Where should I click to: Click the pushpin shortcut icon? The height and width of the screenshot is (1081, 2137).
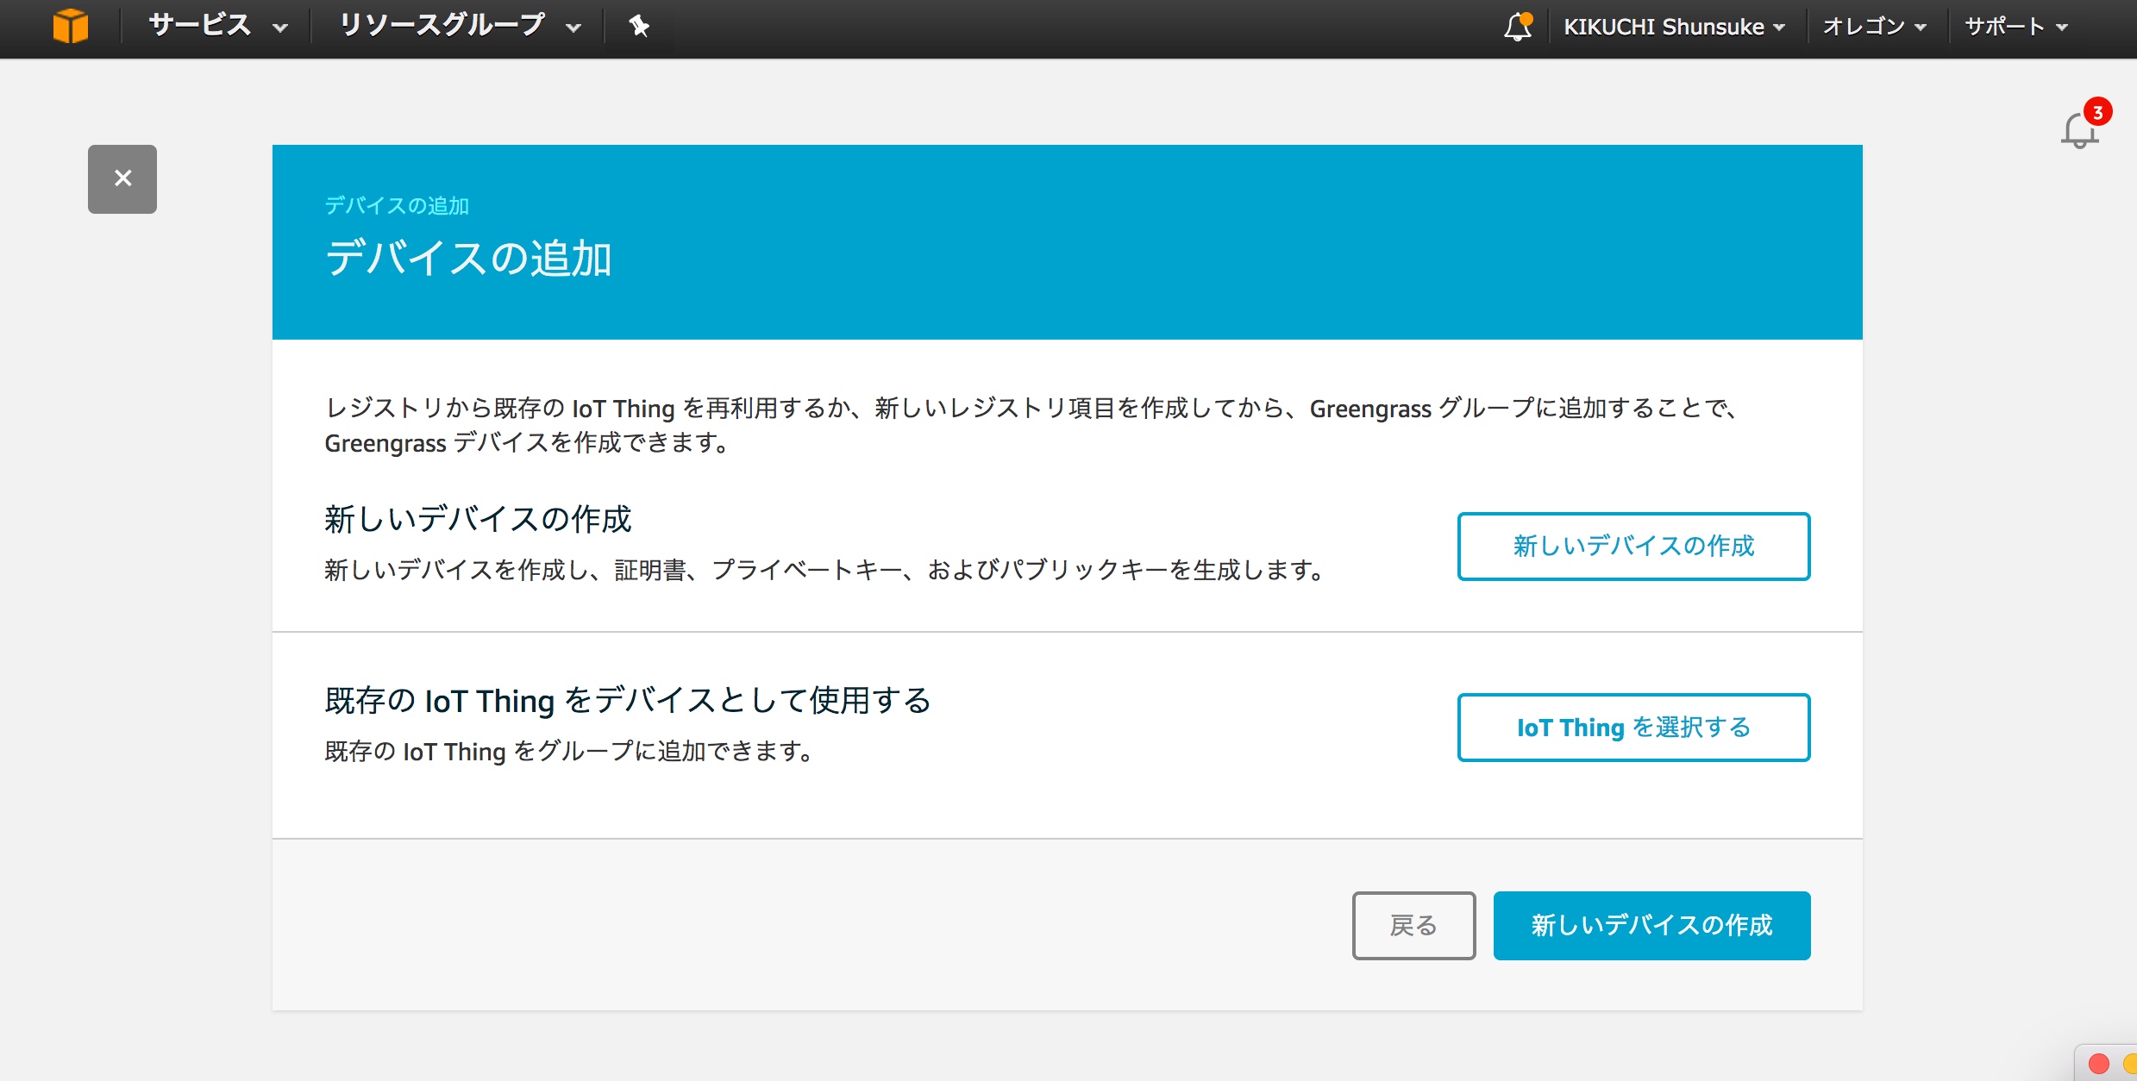[639, 26]
